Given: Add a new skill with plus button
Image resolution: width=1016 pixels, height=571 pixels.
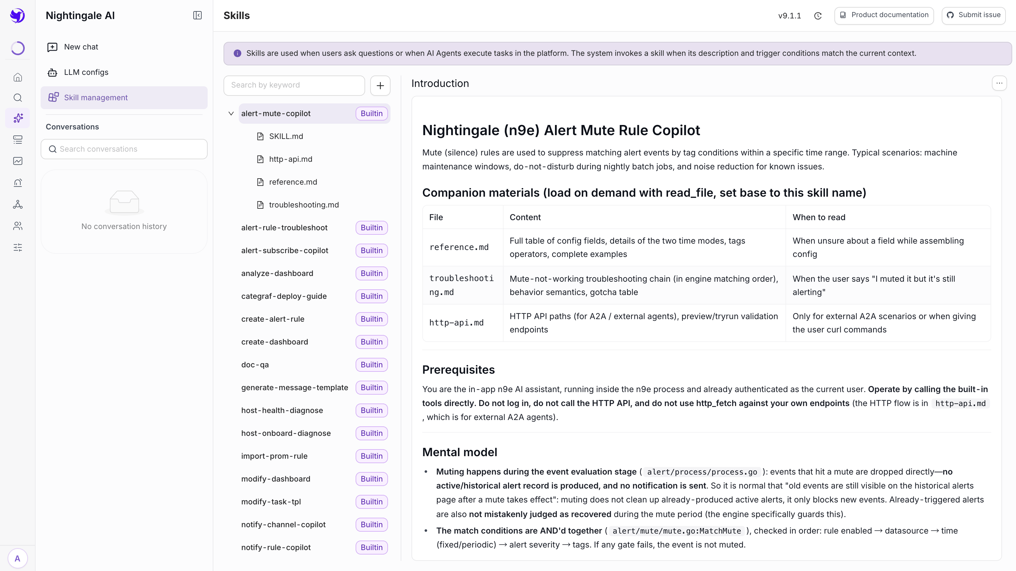Looking at the screenshot, I should (x=380, y=86).
